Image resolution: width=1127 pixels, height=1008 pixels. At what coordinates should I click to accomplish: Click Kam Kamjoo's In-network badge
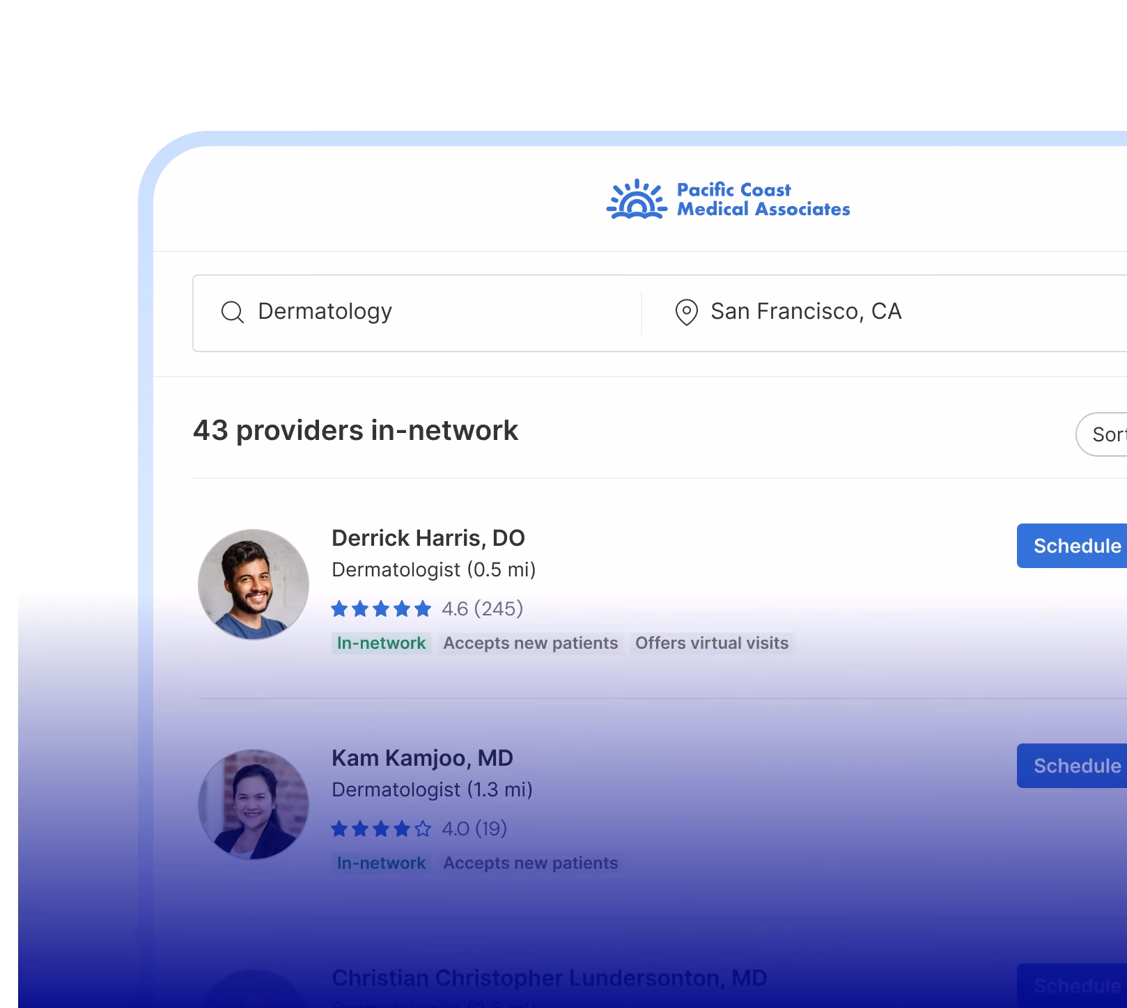coord(381,863)
